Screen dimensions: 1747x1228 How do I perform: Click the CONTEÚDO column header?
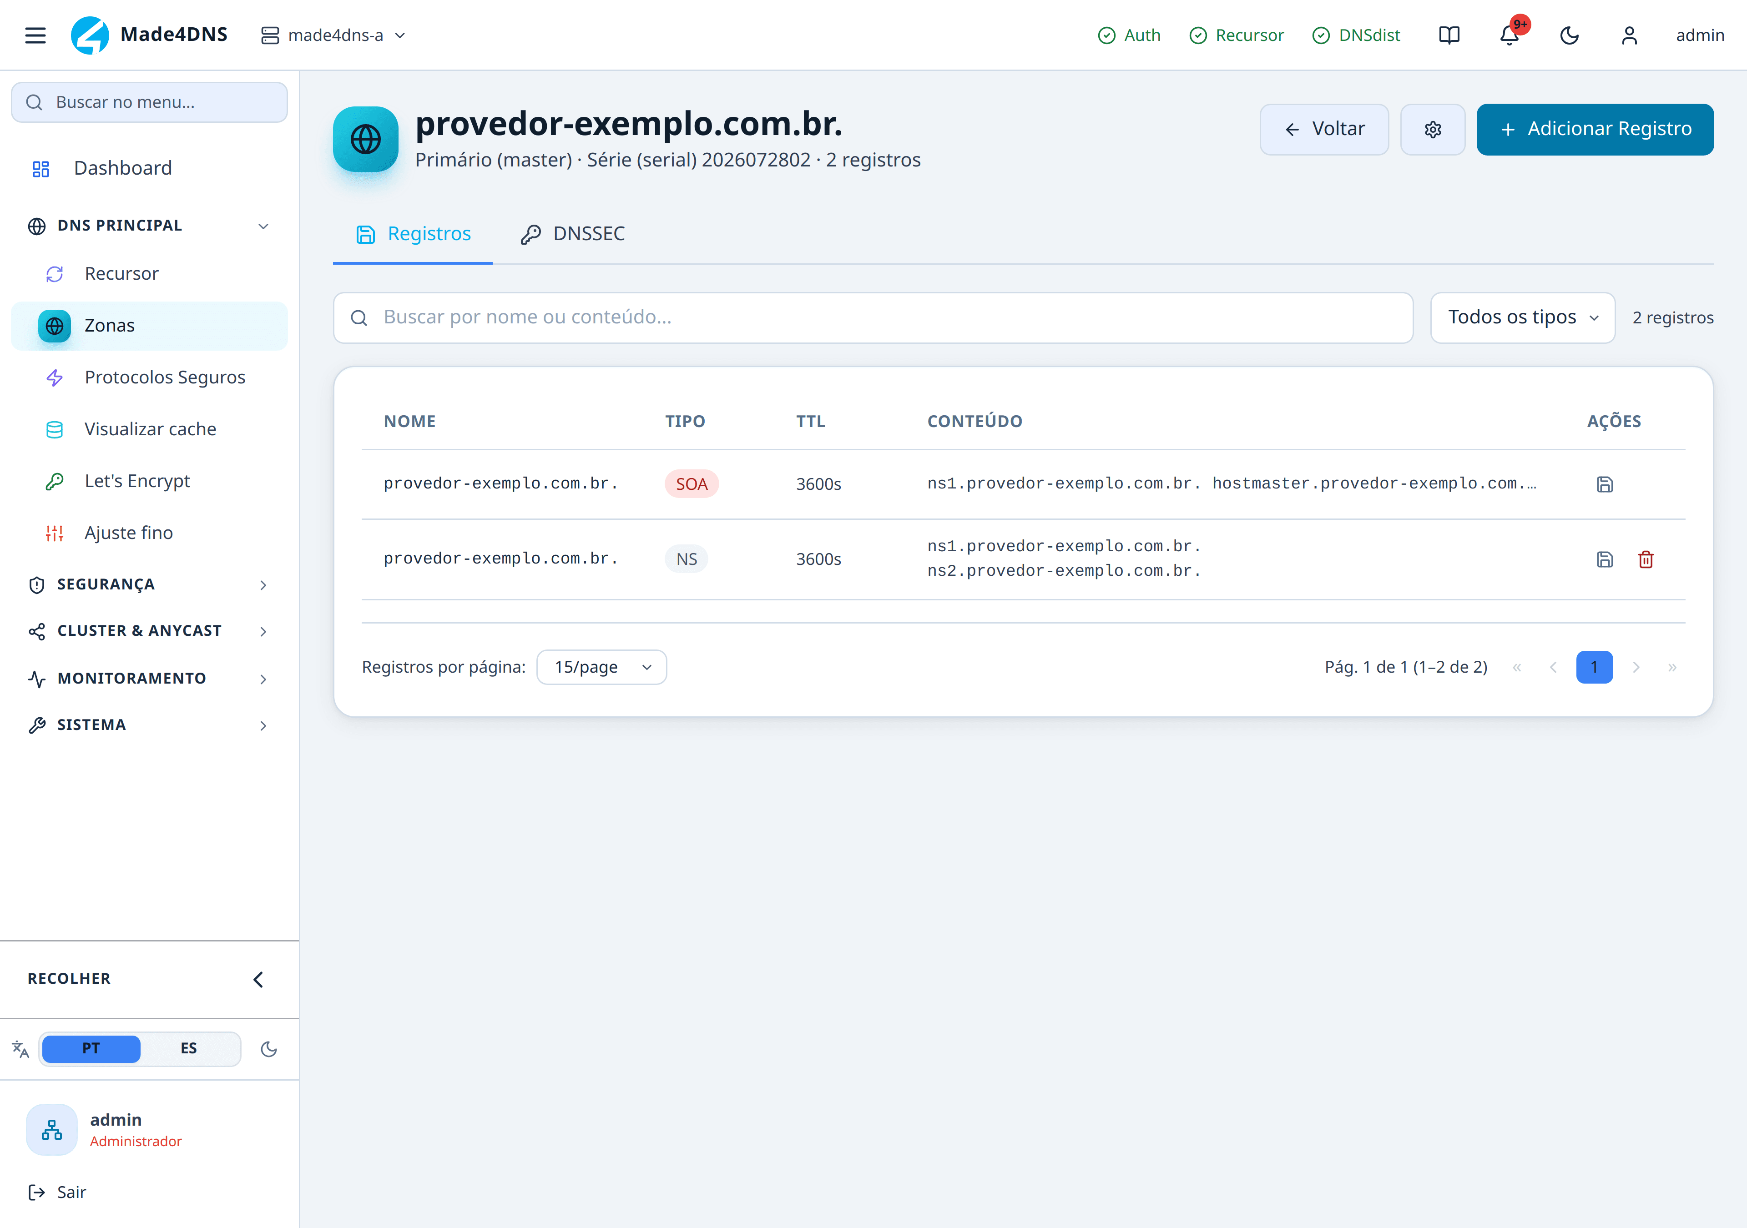coord(974,422)
